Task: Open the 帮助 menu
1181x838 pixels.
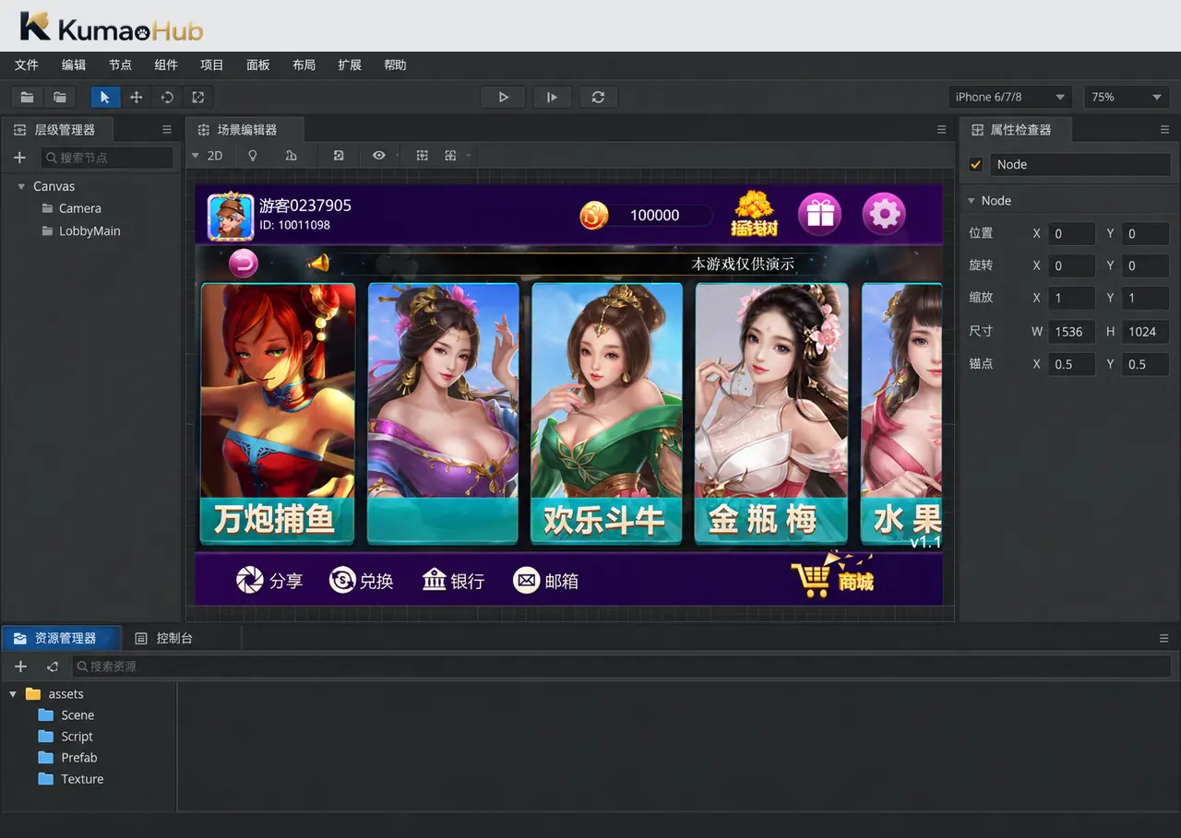Action: (x=395, y=65)
